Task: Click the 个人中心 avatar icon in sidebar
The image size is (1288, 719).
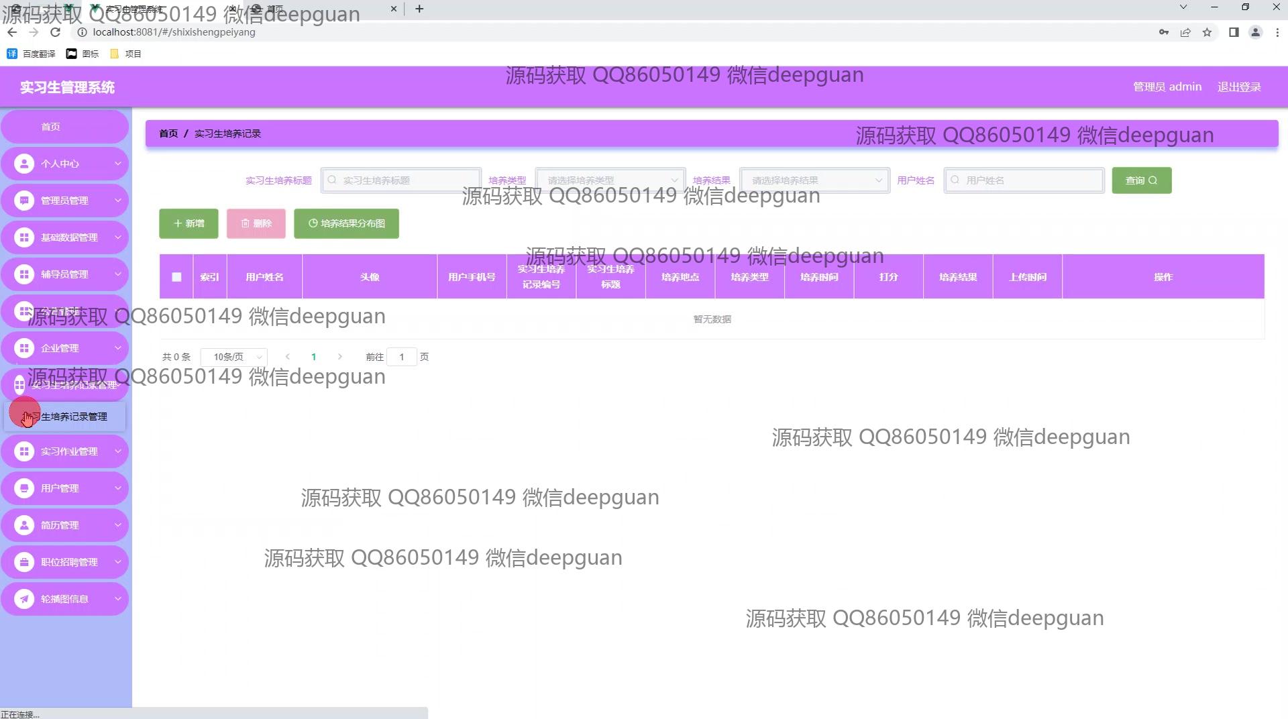Action: 24,164
